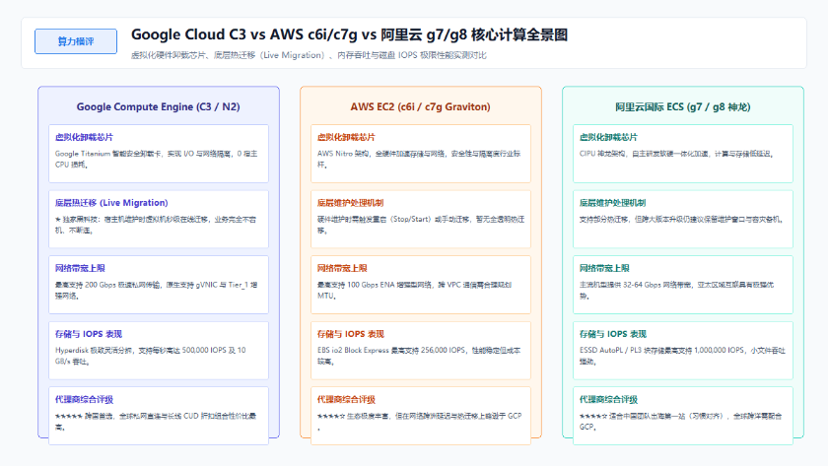The image size is (828, 466).
Task: Click the Google live migration description starting with ★
Action: (156, 225)
